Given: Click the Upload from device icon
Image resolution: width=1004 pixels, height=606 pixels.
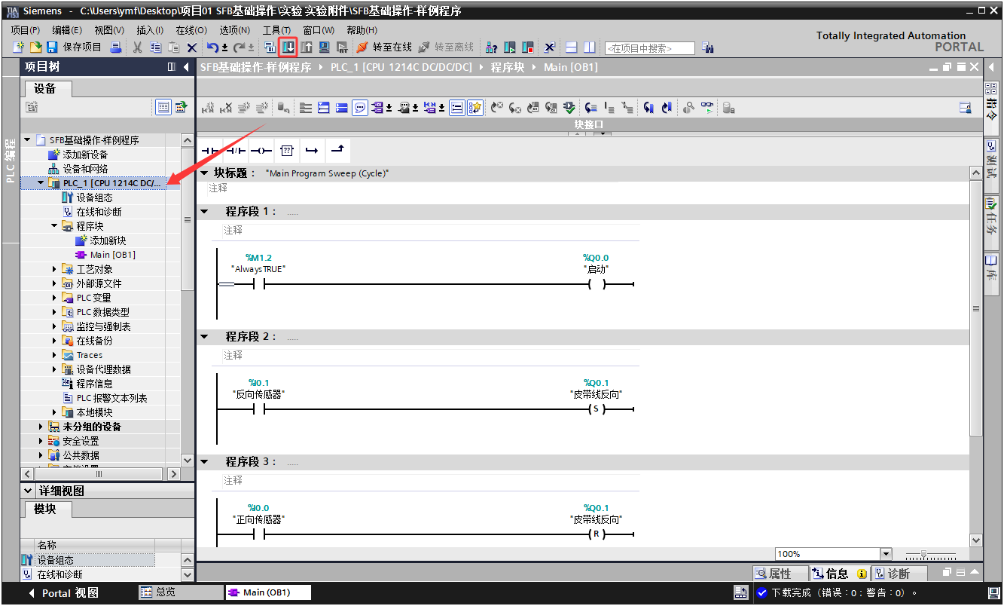Looking at the screenshot, I should [x=307, y=47].
